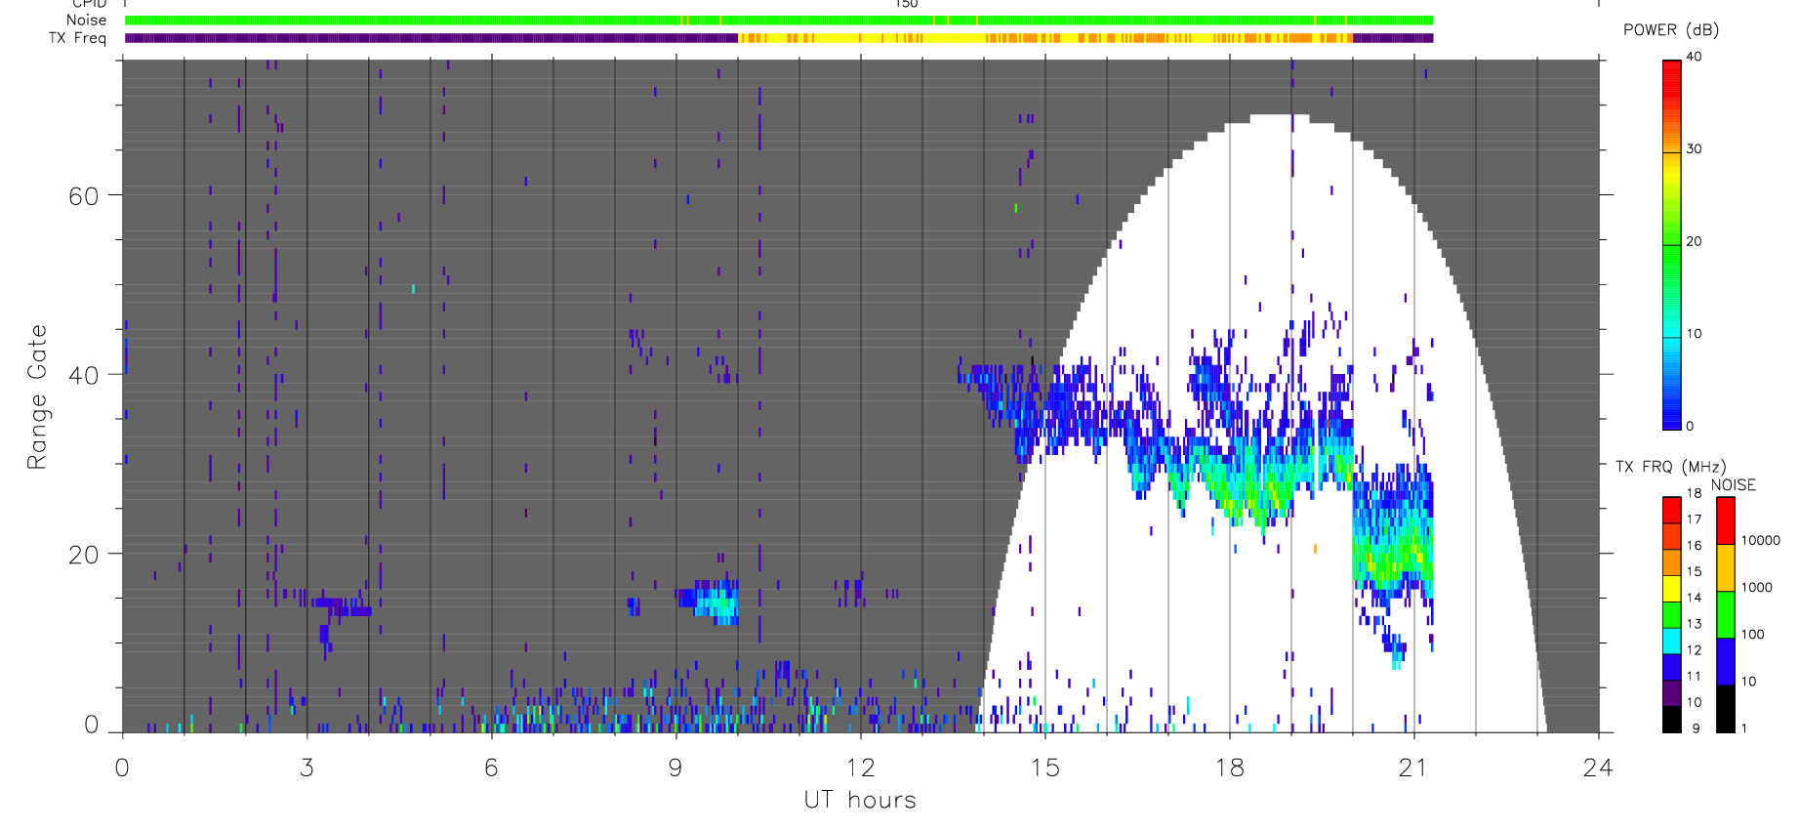
Task: Click the 60 tick on Range Gate axis
Action: pos(84,196)
